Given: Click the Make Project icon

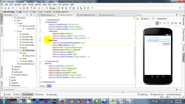Looking at the screenshot, I should click(47, 8).
